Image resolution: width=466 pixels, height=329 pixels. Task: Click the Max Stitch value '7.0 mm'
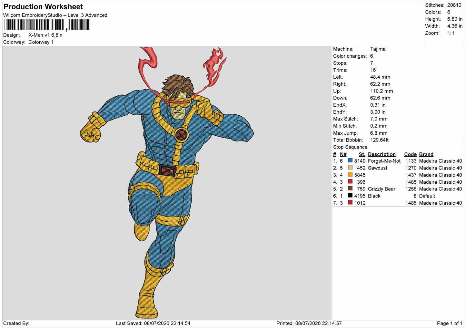tap(379, 119)
